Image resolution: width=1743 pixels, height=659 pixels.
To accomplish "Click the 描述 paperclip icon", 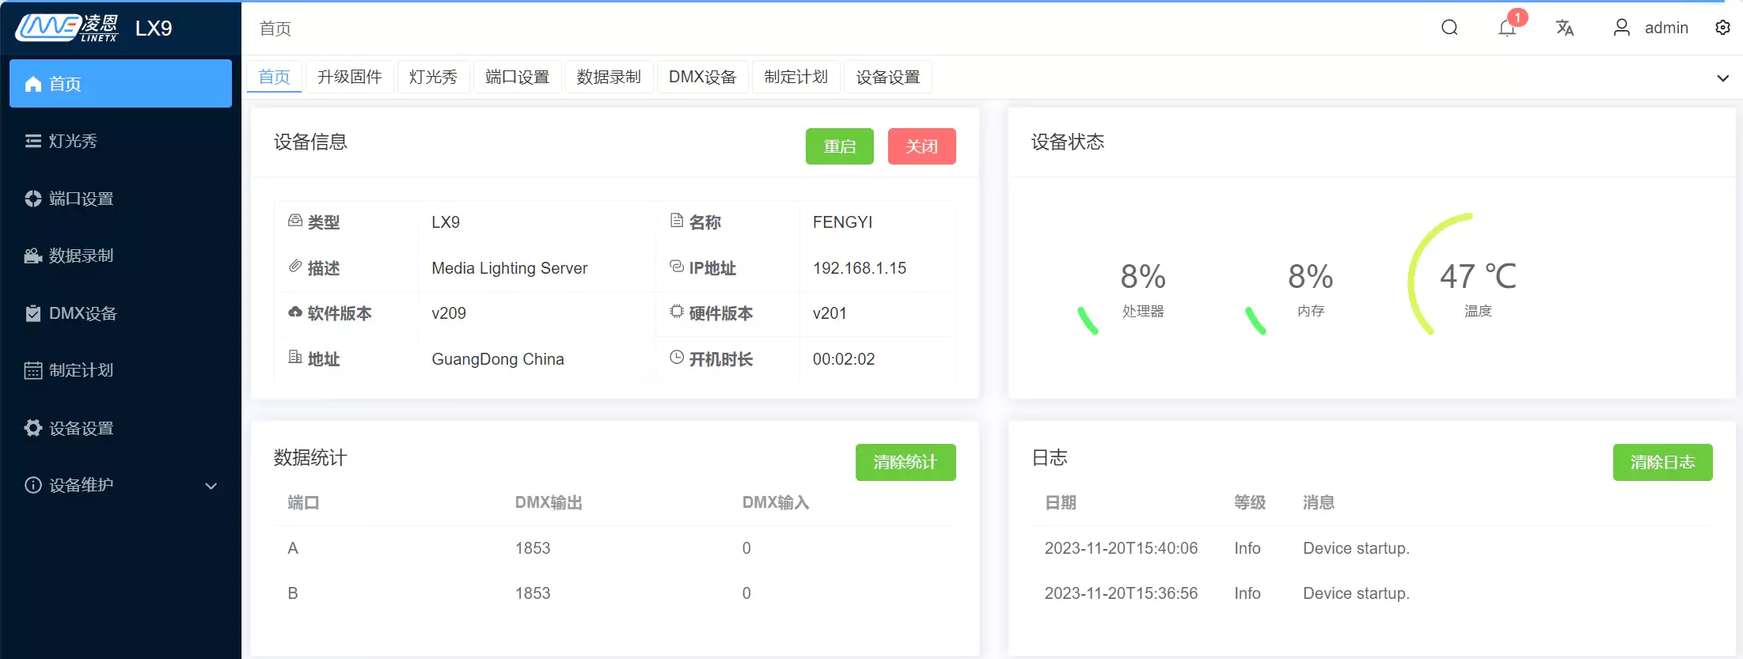I will click(x=295, y=266).
